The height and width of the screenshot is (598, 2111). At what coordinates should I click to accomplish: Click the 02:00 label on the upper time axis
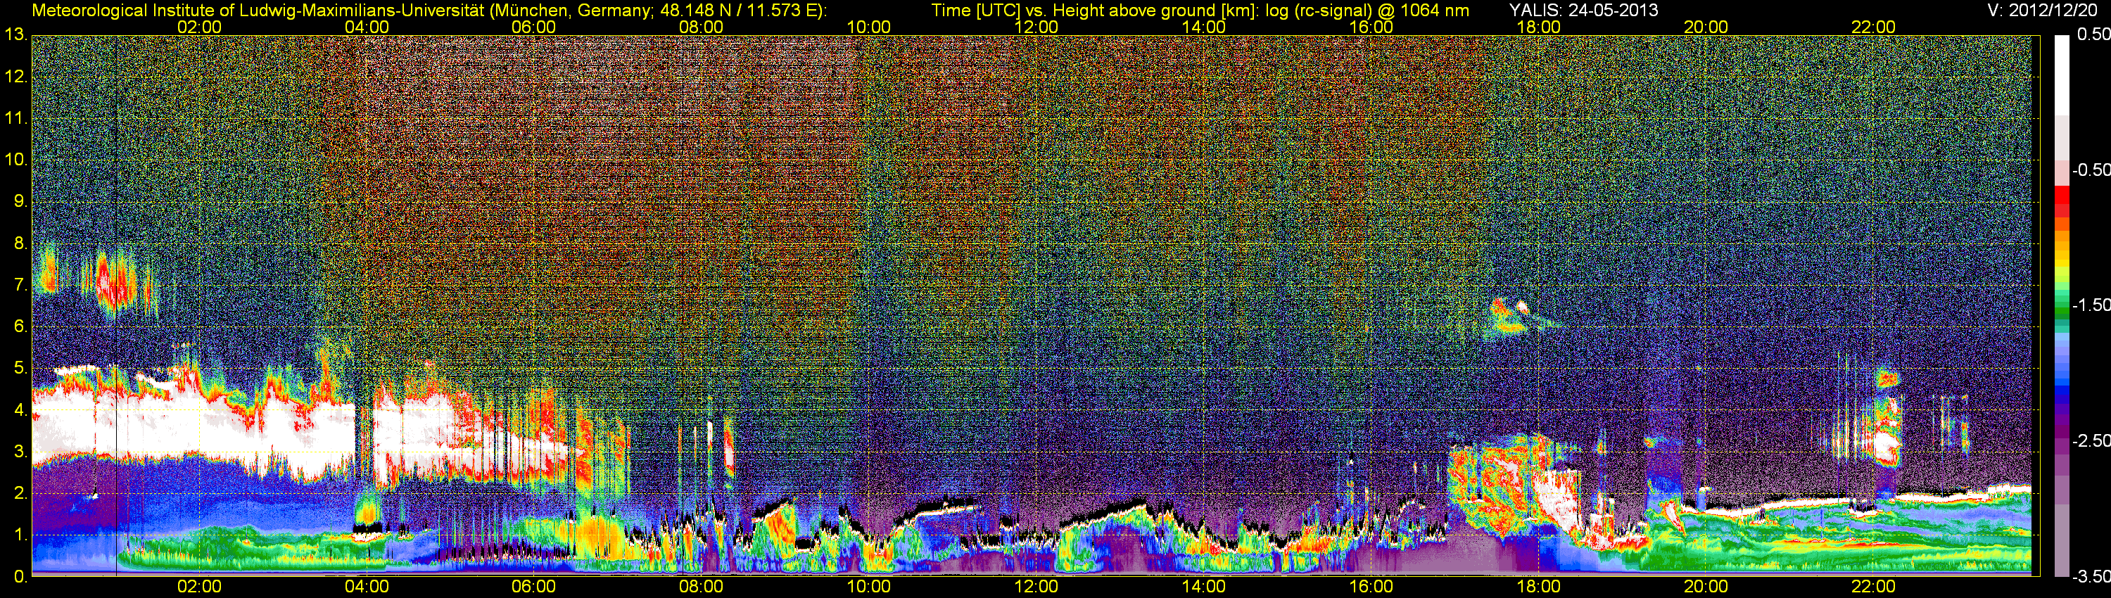click(x=199, y=27)
